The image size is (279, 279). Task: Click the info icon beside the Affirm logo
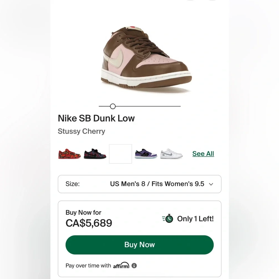[134, 266]
